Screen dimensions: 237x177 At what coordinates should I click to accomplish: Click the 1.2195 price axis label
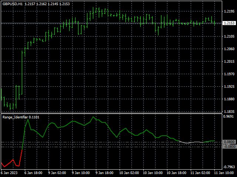(229, 11)
